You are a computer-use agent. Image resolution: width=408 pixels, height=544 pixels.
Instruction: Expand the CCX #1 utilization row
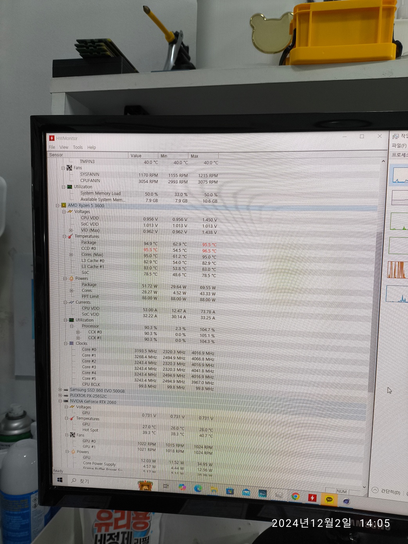[78, 338]
